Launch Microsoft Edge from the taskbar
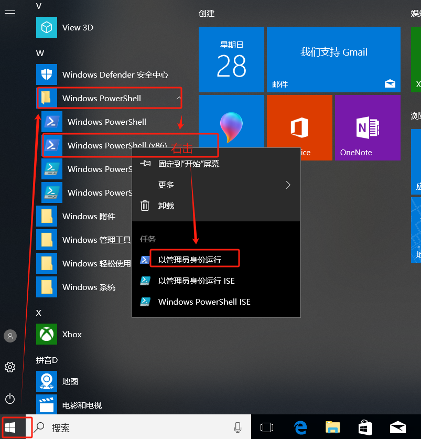Viewport: 421px width, 439px height. (x=300, y=427)
